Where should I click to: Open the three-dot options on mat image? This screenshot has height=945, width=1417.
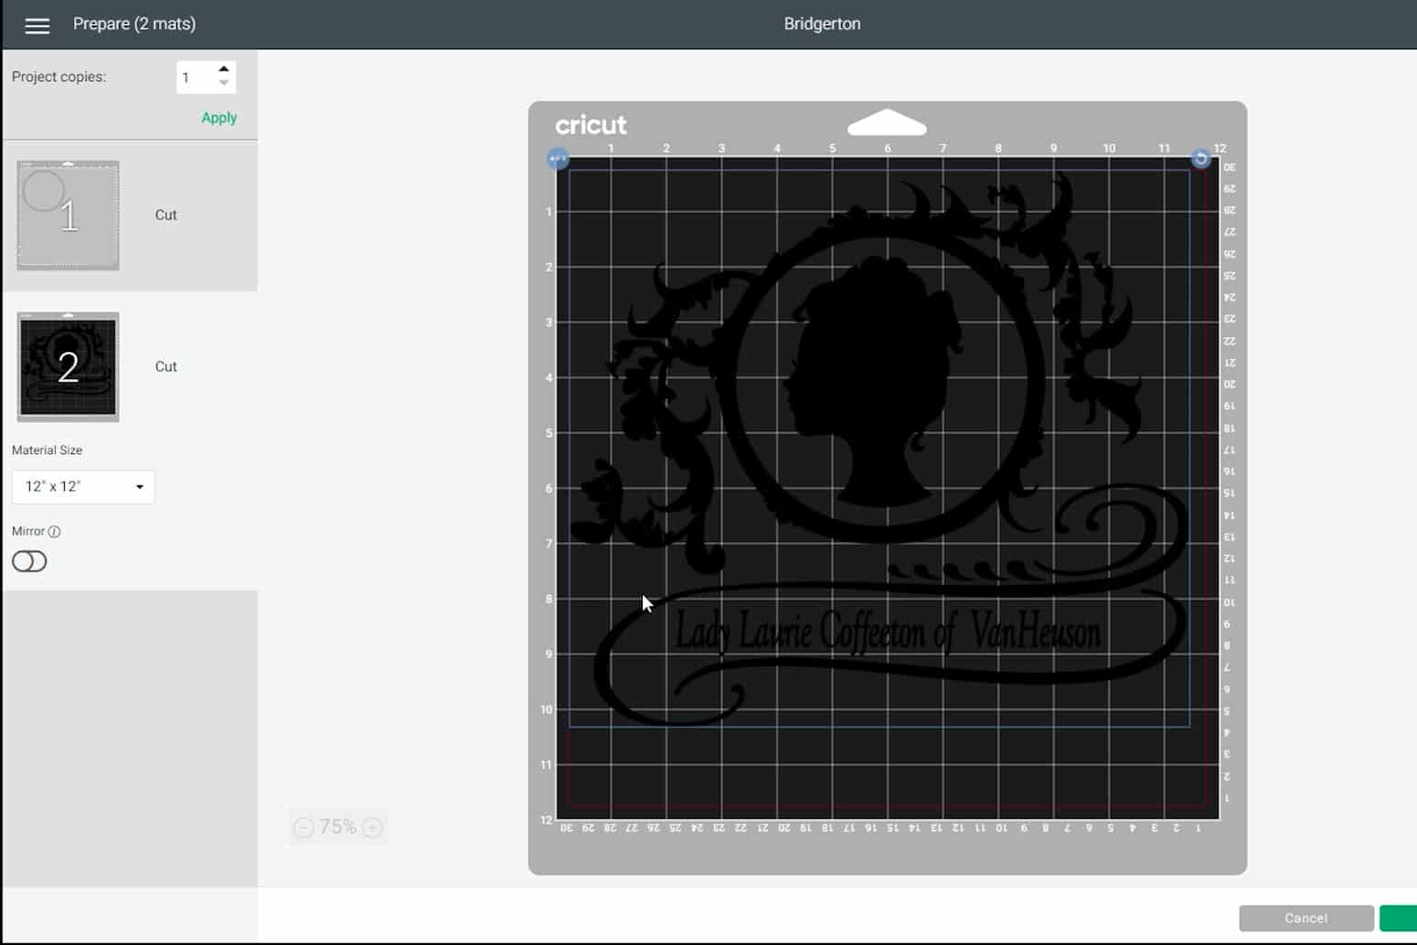click(x=558, y=159)
